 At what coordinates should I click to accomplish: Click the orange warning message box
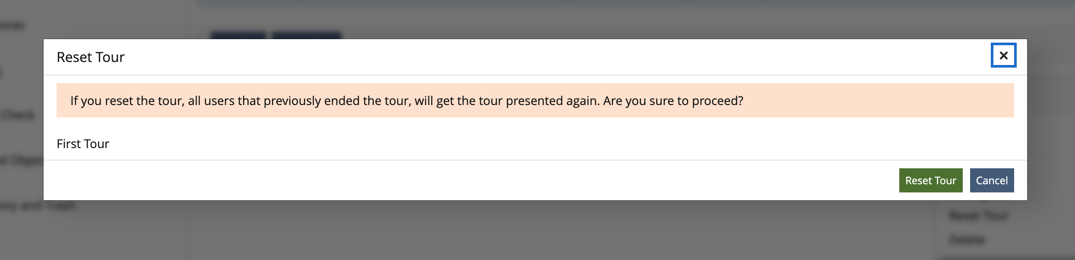(x=535, y=100)
